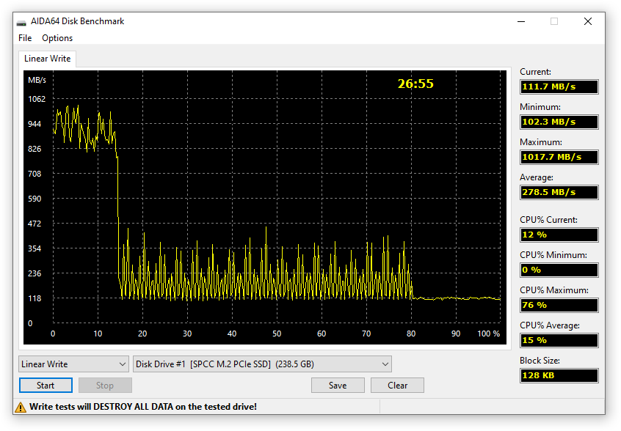Click the 26:55 elapsed timer on graph
The height and width of the screenshot is (431, 621).
click(415, 84)
